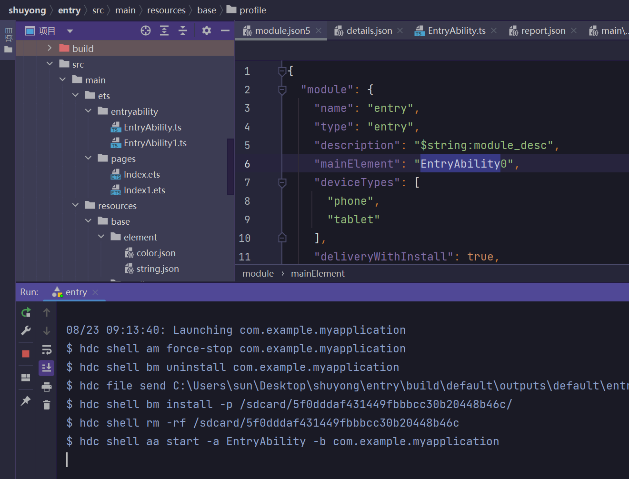
Task: Close the report.json tab
Action: [574, 31]
